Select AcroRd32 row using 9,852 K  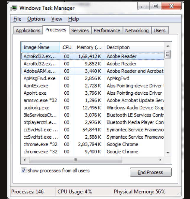[x=93, y=64]
